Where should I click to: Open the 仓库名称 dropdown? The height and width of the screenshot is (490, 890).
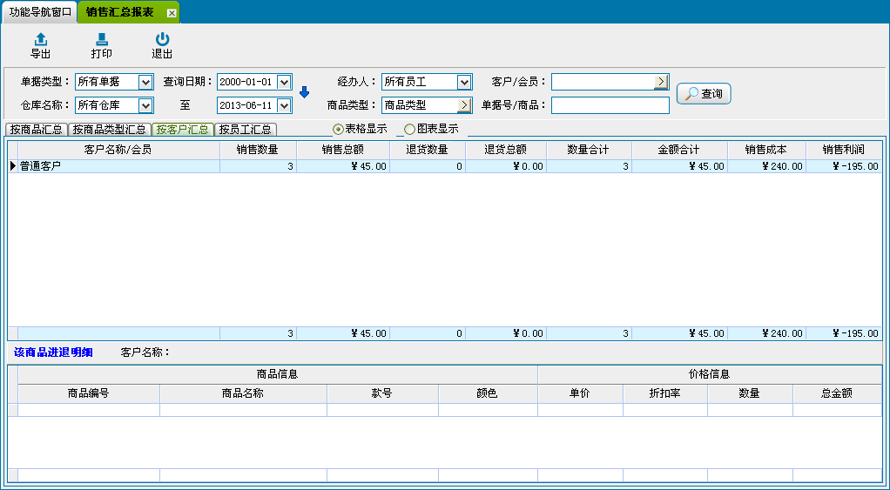pyautogui.click(x=145, y=105)
